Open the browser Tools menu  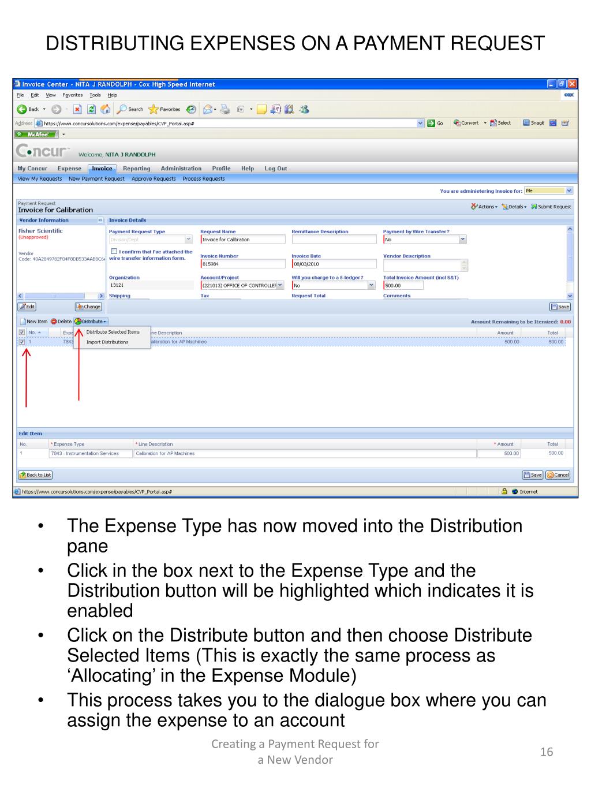[x=95, y=95]
